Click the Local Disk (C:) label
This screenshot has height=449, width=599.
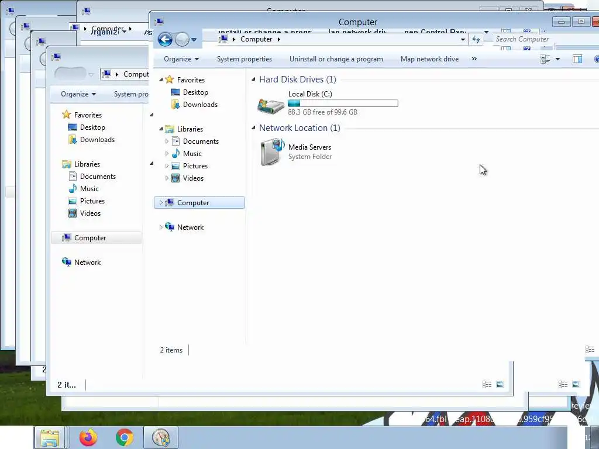(x=310, y=94)
